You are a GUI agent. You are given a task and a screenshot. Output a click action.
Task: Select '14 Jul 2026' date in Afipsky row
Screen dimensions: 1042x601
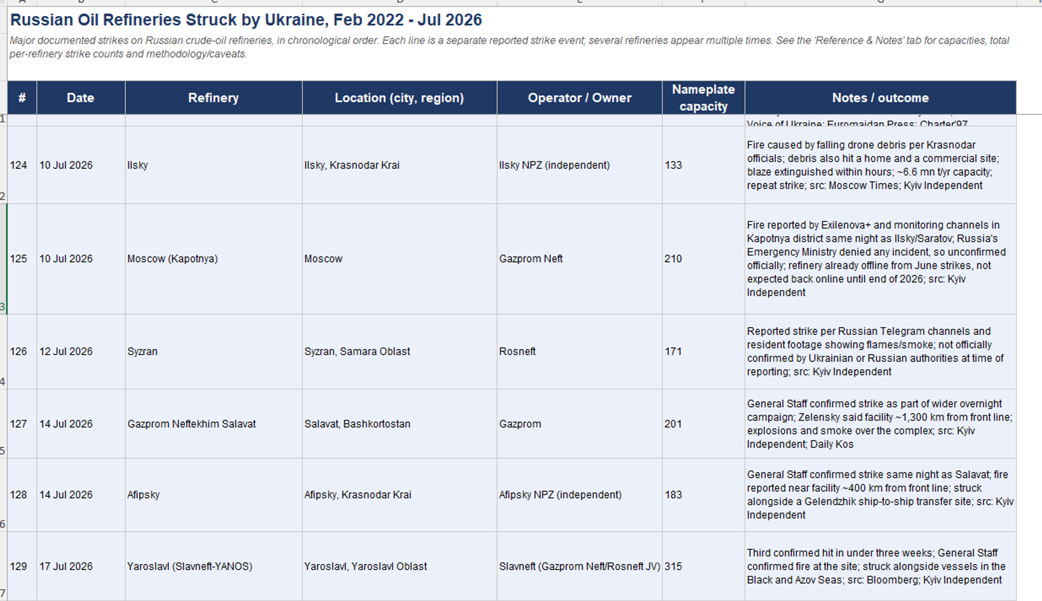(81, 495)
